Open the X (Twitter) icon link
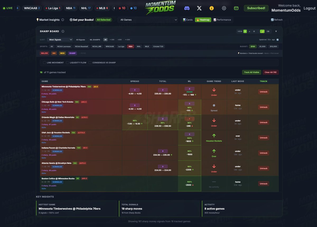Viewport: 317px width, 227px height. point(199,8)
